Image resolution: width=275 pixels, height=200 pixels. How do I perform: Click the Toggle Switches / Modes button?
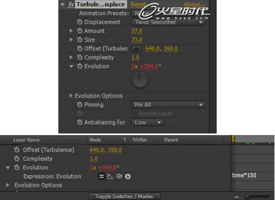[x=124, y=196]
